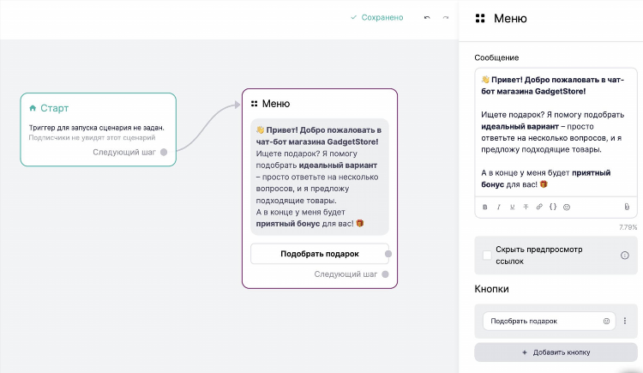Click the Сообщение field label

[496, 57]
